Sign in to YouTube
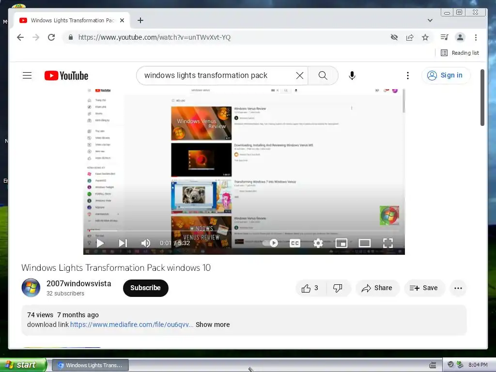The width and height of the screenshot is (496, 372). tap(446, 75)
